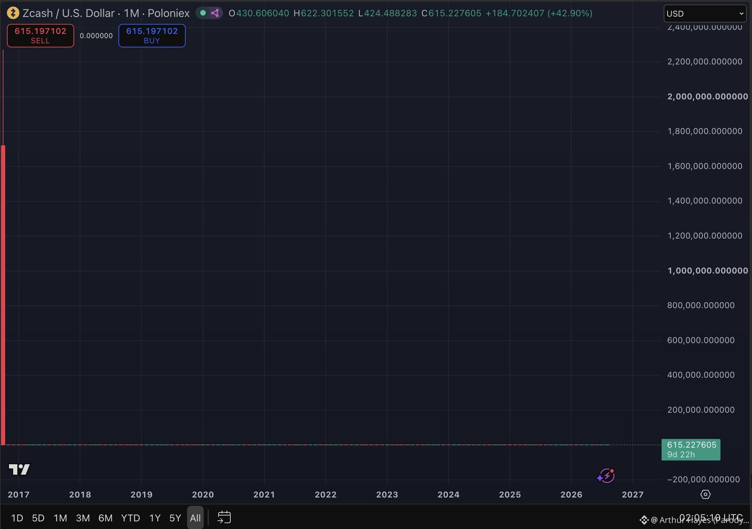Open the USD currency dropdown
This screenshot has height=529, width=752.
[705, 14]
